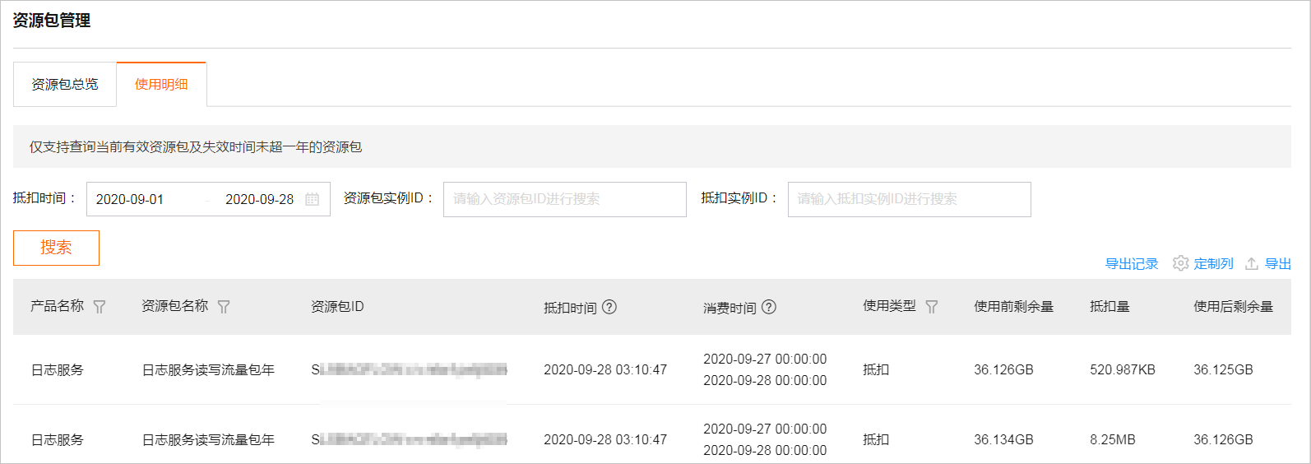Filter by 产品名称 funnel icon
The height and width of the screenshot is (464, 1311).
[x=100, y=307]
